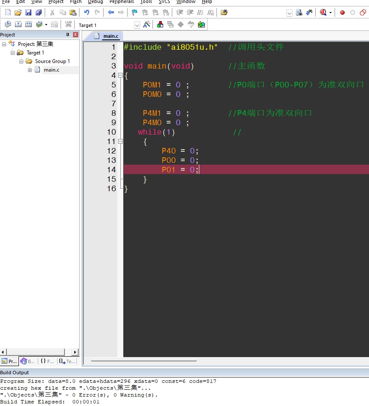369x406 pixels.
Task: Click the Undo arrow icon
Action: pos(87,12)
